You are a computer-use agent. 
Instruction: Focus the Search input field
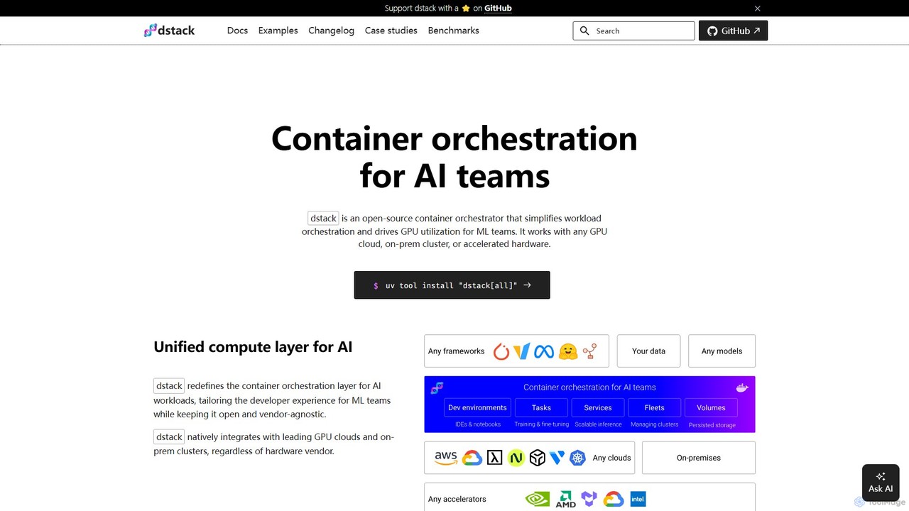click(633, 31)
